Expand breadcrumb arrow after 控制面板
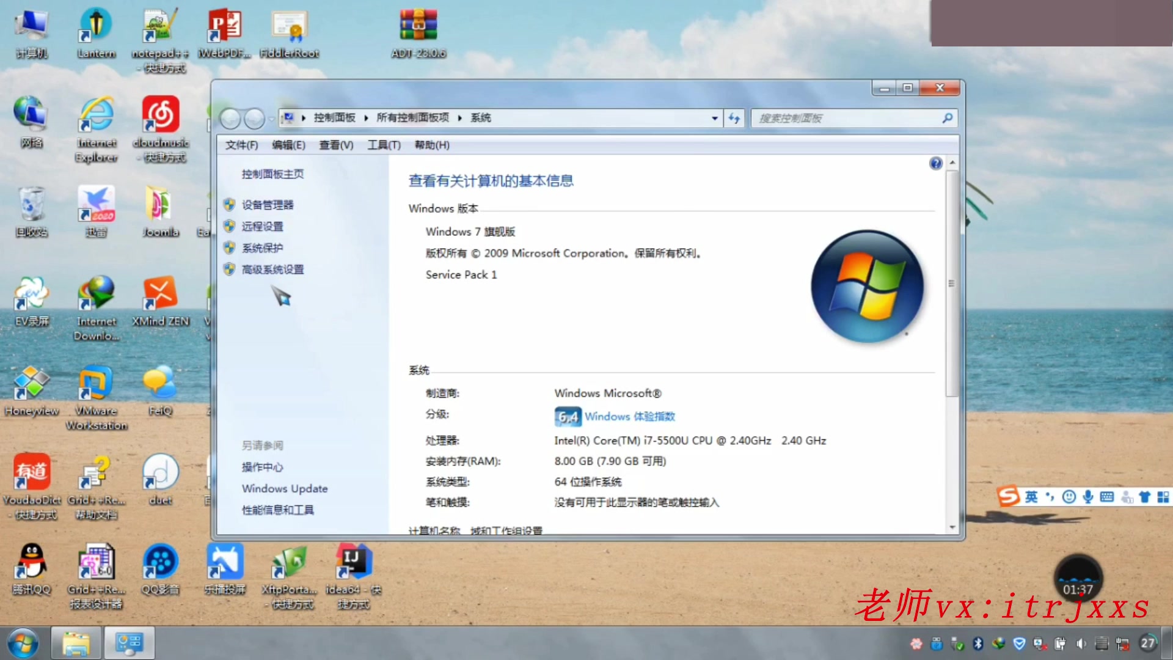 click(365, 118)
